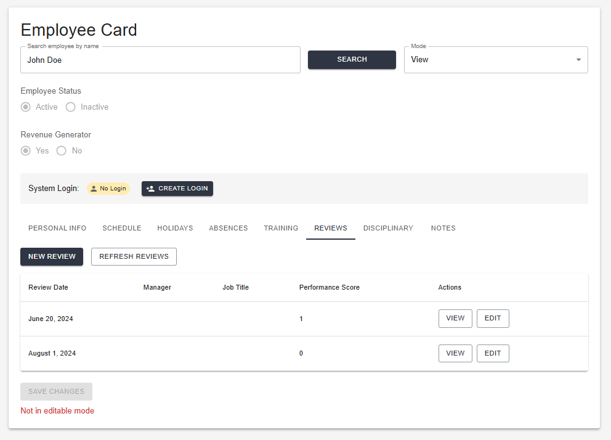Click the Actions column header

pos(450,288)
